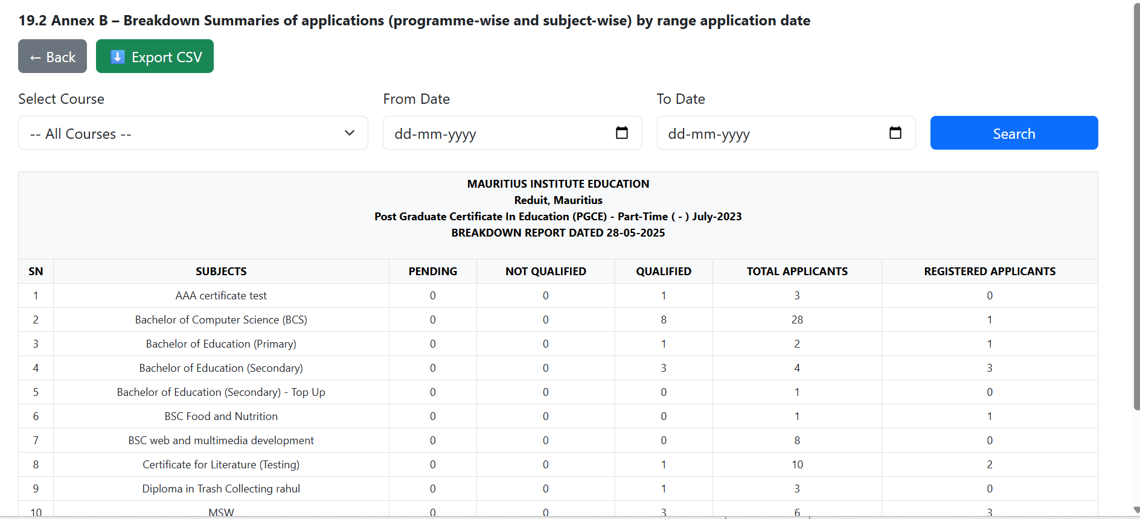The width and height of the screenshot is (1140, 519).
Task: Click the scrollbar down arrow
Action: click(x=1136, y=511)
